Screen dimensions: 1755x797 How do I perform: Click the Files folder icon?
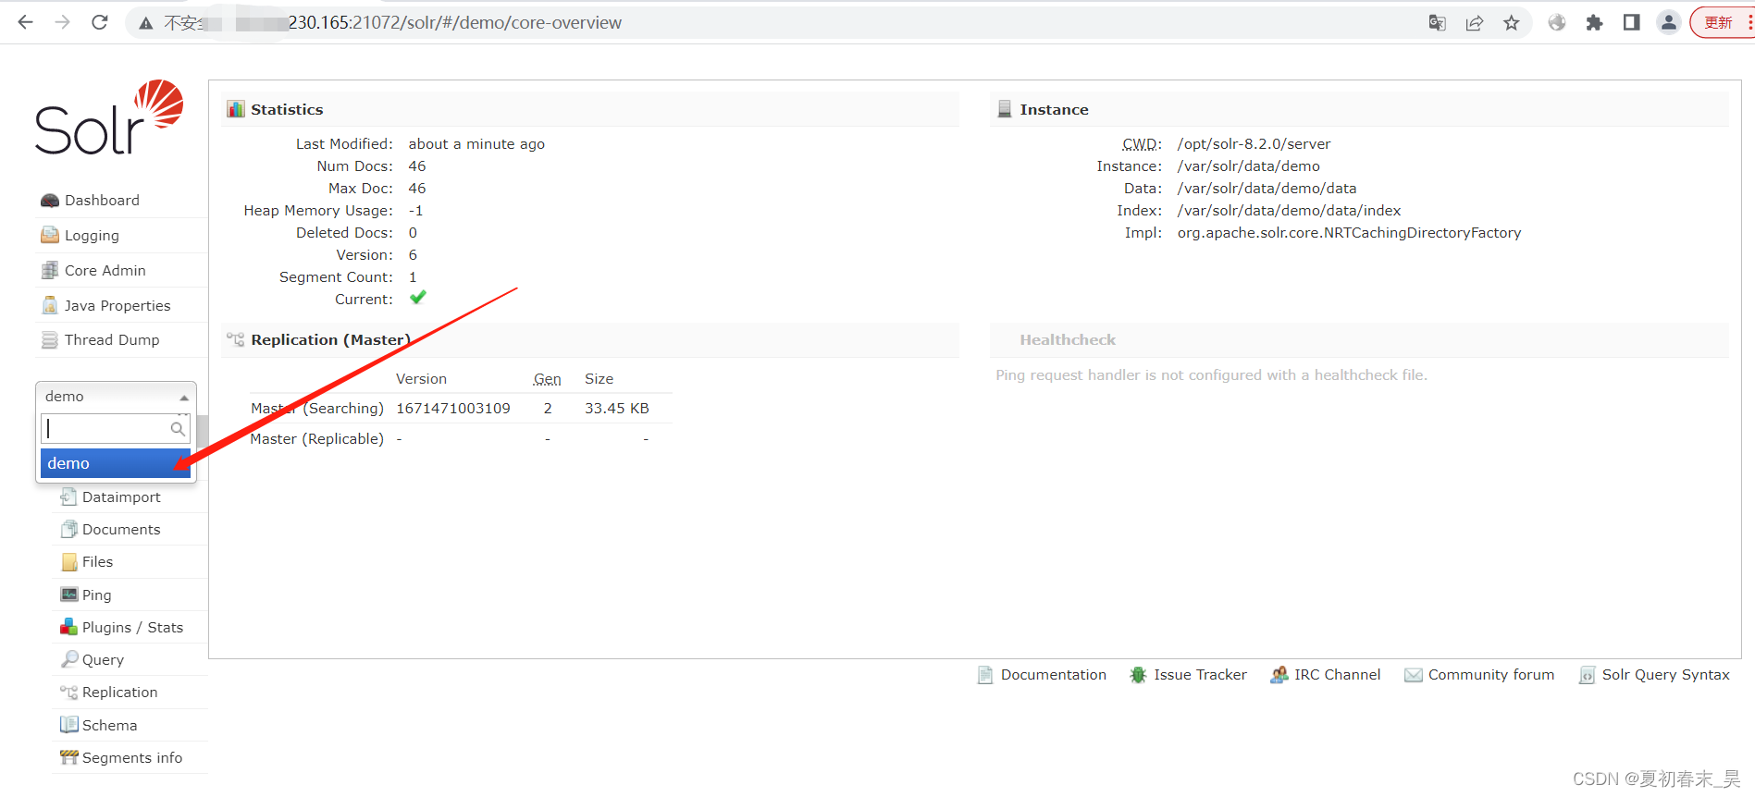coord(68,562)
